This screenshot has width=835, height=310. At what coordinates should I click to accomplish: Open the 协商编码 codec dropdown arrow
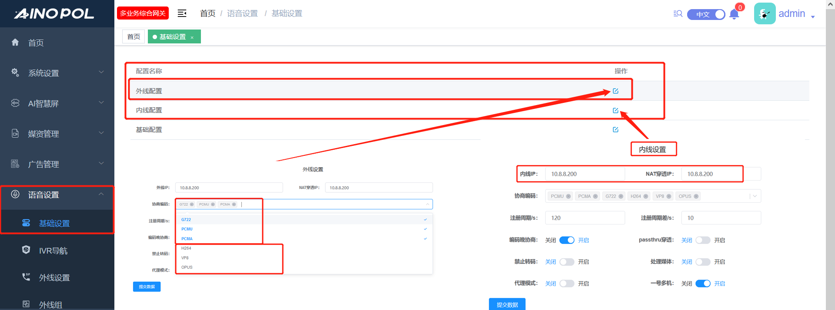pos(755,196)
